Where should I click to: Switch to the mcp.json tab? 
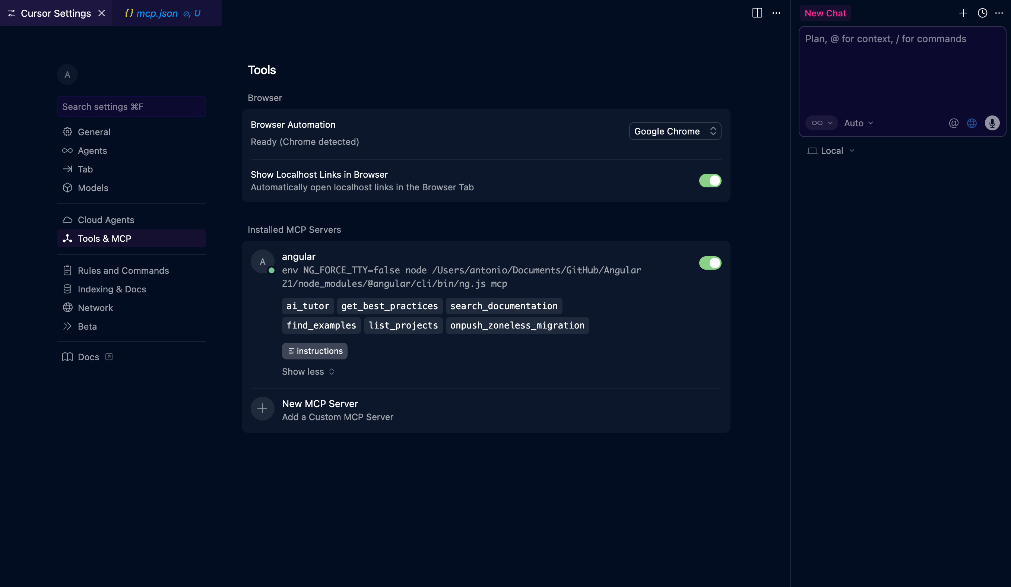pos(157,13)
